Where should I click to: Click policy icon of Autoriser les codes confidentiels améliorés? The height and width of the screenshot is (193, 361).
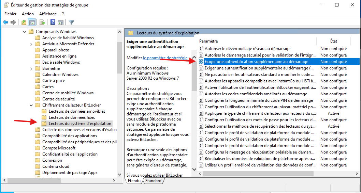pos(201,94)
